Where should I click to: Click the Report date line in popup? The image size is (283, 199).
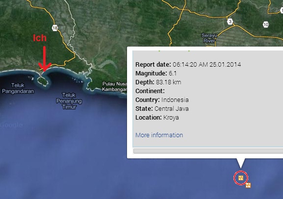(x=188, y=64)
